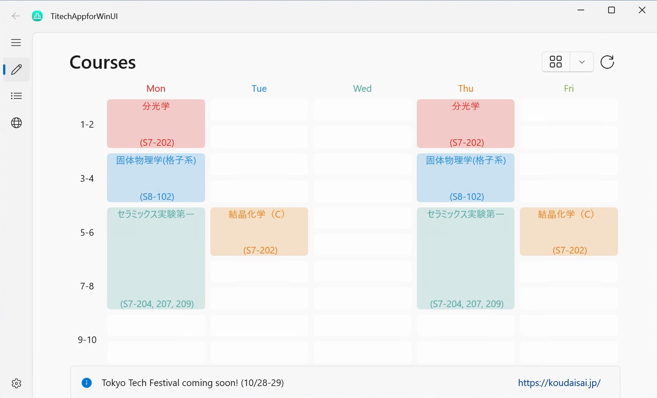Click the empty Wednesday 1-2 slot
The width and height of the screenshot is (657, 398).
click(x=362, y=110)
